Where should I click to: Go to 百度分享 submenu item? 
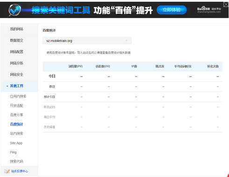click(16, 115)
